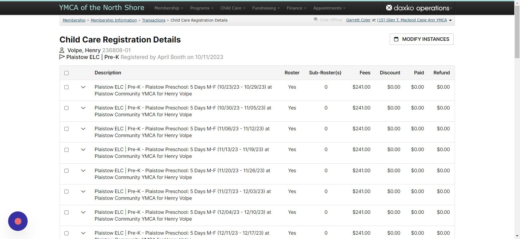Viewport: 520px width, 239px height.
Task: Expand the 11/27/23 - 12/03/23 row chevron
Action: coord(83,191)
